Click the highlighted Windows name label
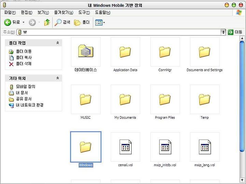 click(86, 165)
